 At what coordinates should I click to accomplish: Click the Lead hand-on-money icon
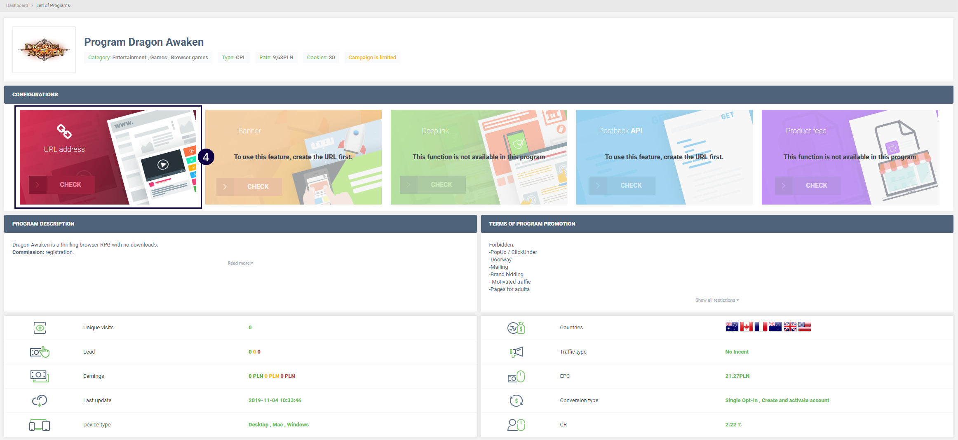tap(40, 352)
